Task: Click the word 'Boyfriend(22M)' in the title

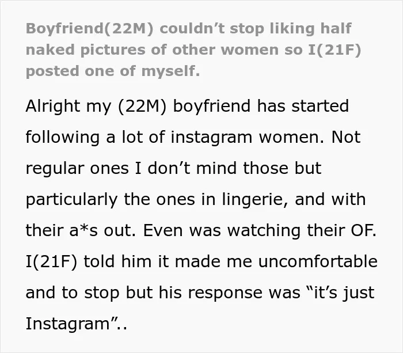Action: (89, 29)
